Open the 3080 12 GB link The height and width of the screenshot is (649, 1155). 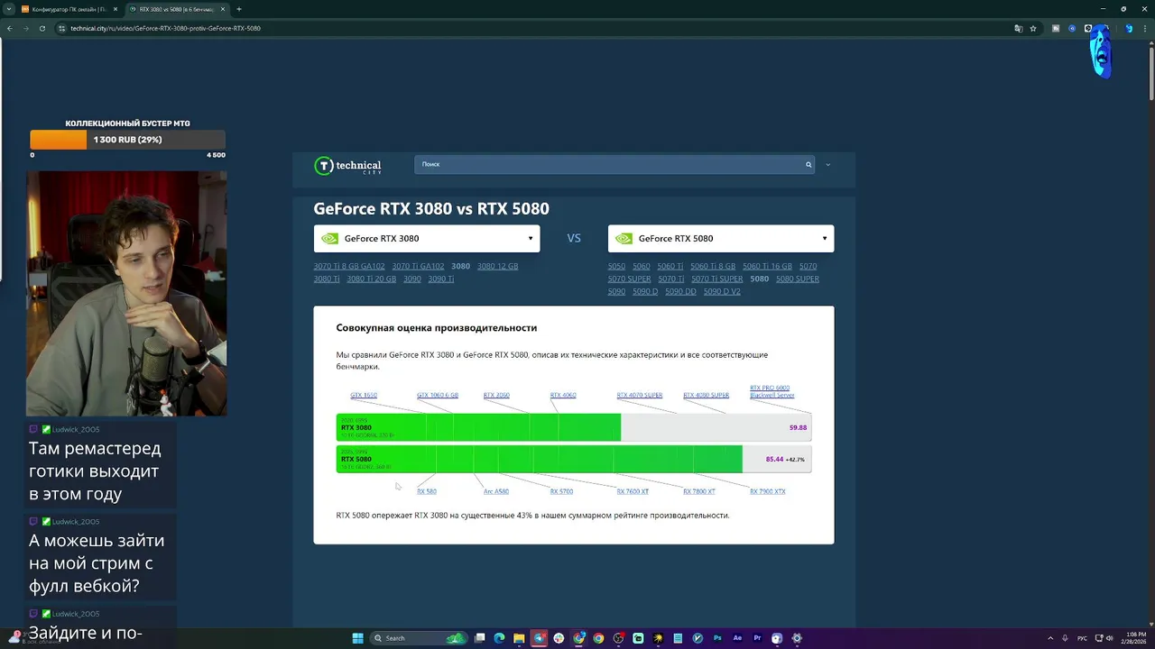pyautogui.click(x=497, y=266)
